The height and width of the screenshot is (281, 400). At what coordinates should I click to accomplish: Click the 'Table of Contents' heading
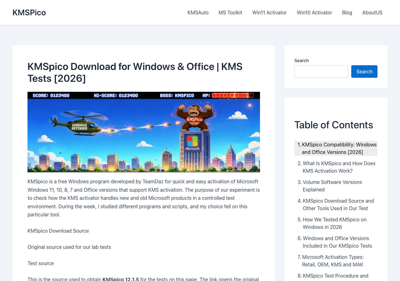[x=333, y=125]
